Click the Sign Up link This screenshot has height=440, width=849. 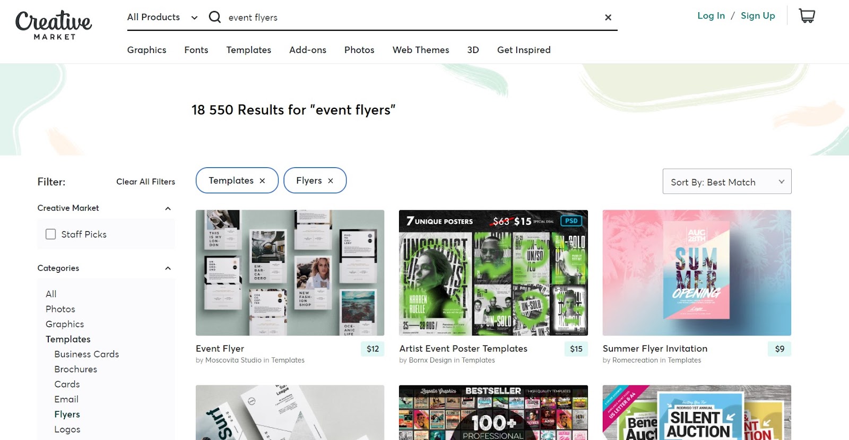click(758, 16)
